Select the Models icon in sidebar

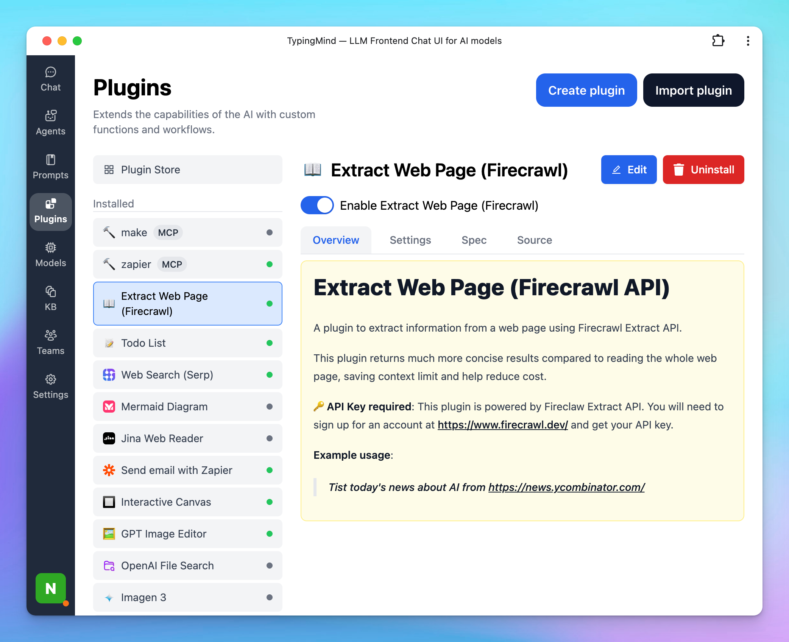[x=50, y=254]
